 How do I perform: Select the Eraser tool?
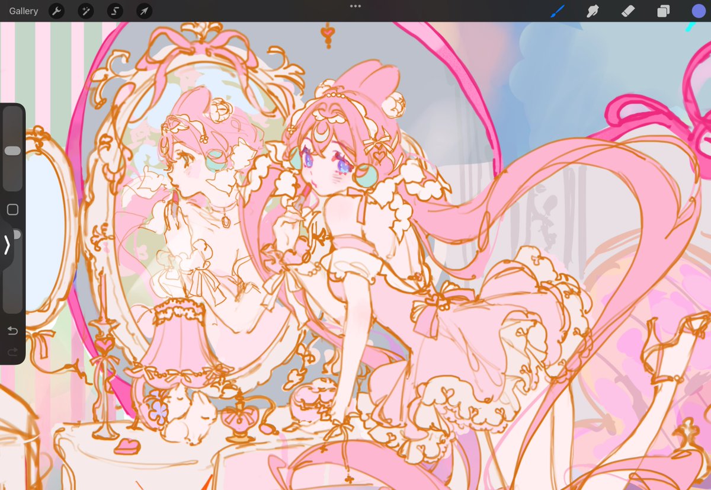pyautogui.click(x=628, y=11)
